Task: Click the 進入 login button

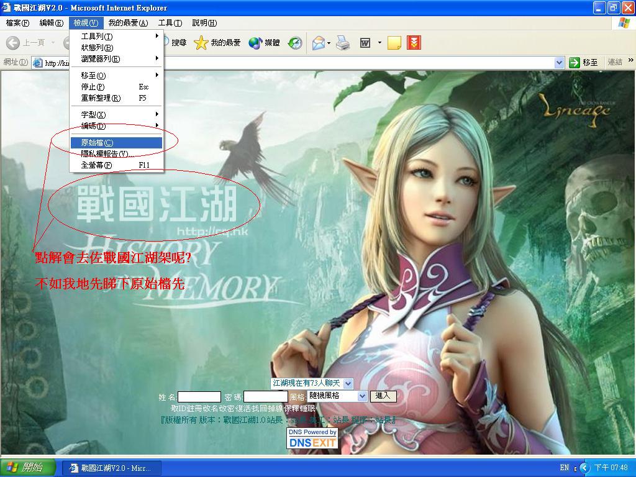Action: 383,396
